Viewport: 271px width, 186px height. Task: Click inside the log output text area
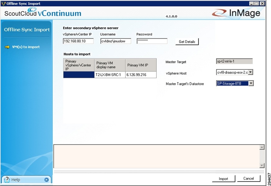click(156, 156)
